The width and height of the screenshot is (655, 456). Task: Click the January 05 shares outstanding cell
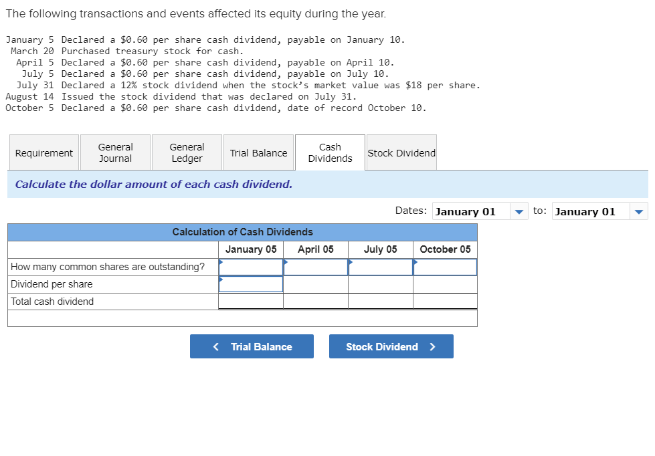click(x=251, y=266)
